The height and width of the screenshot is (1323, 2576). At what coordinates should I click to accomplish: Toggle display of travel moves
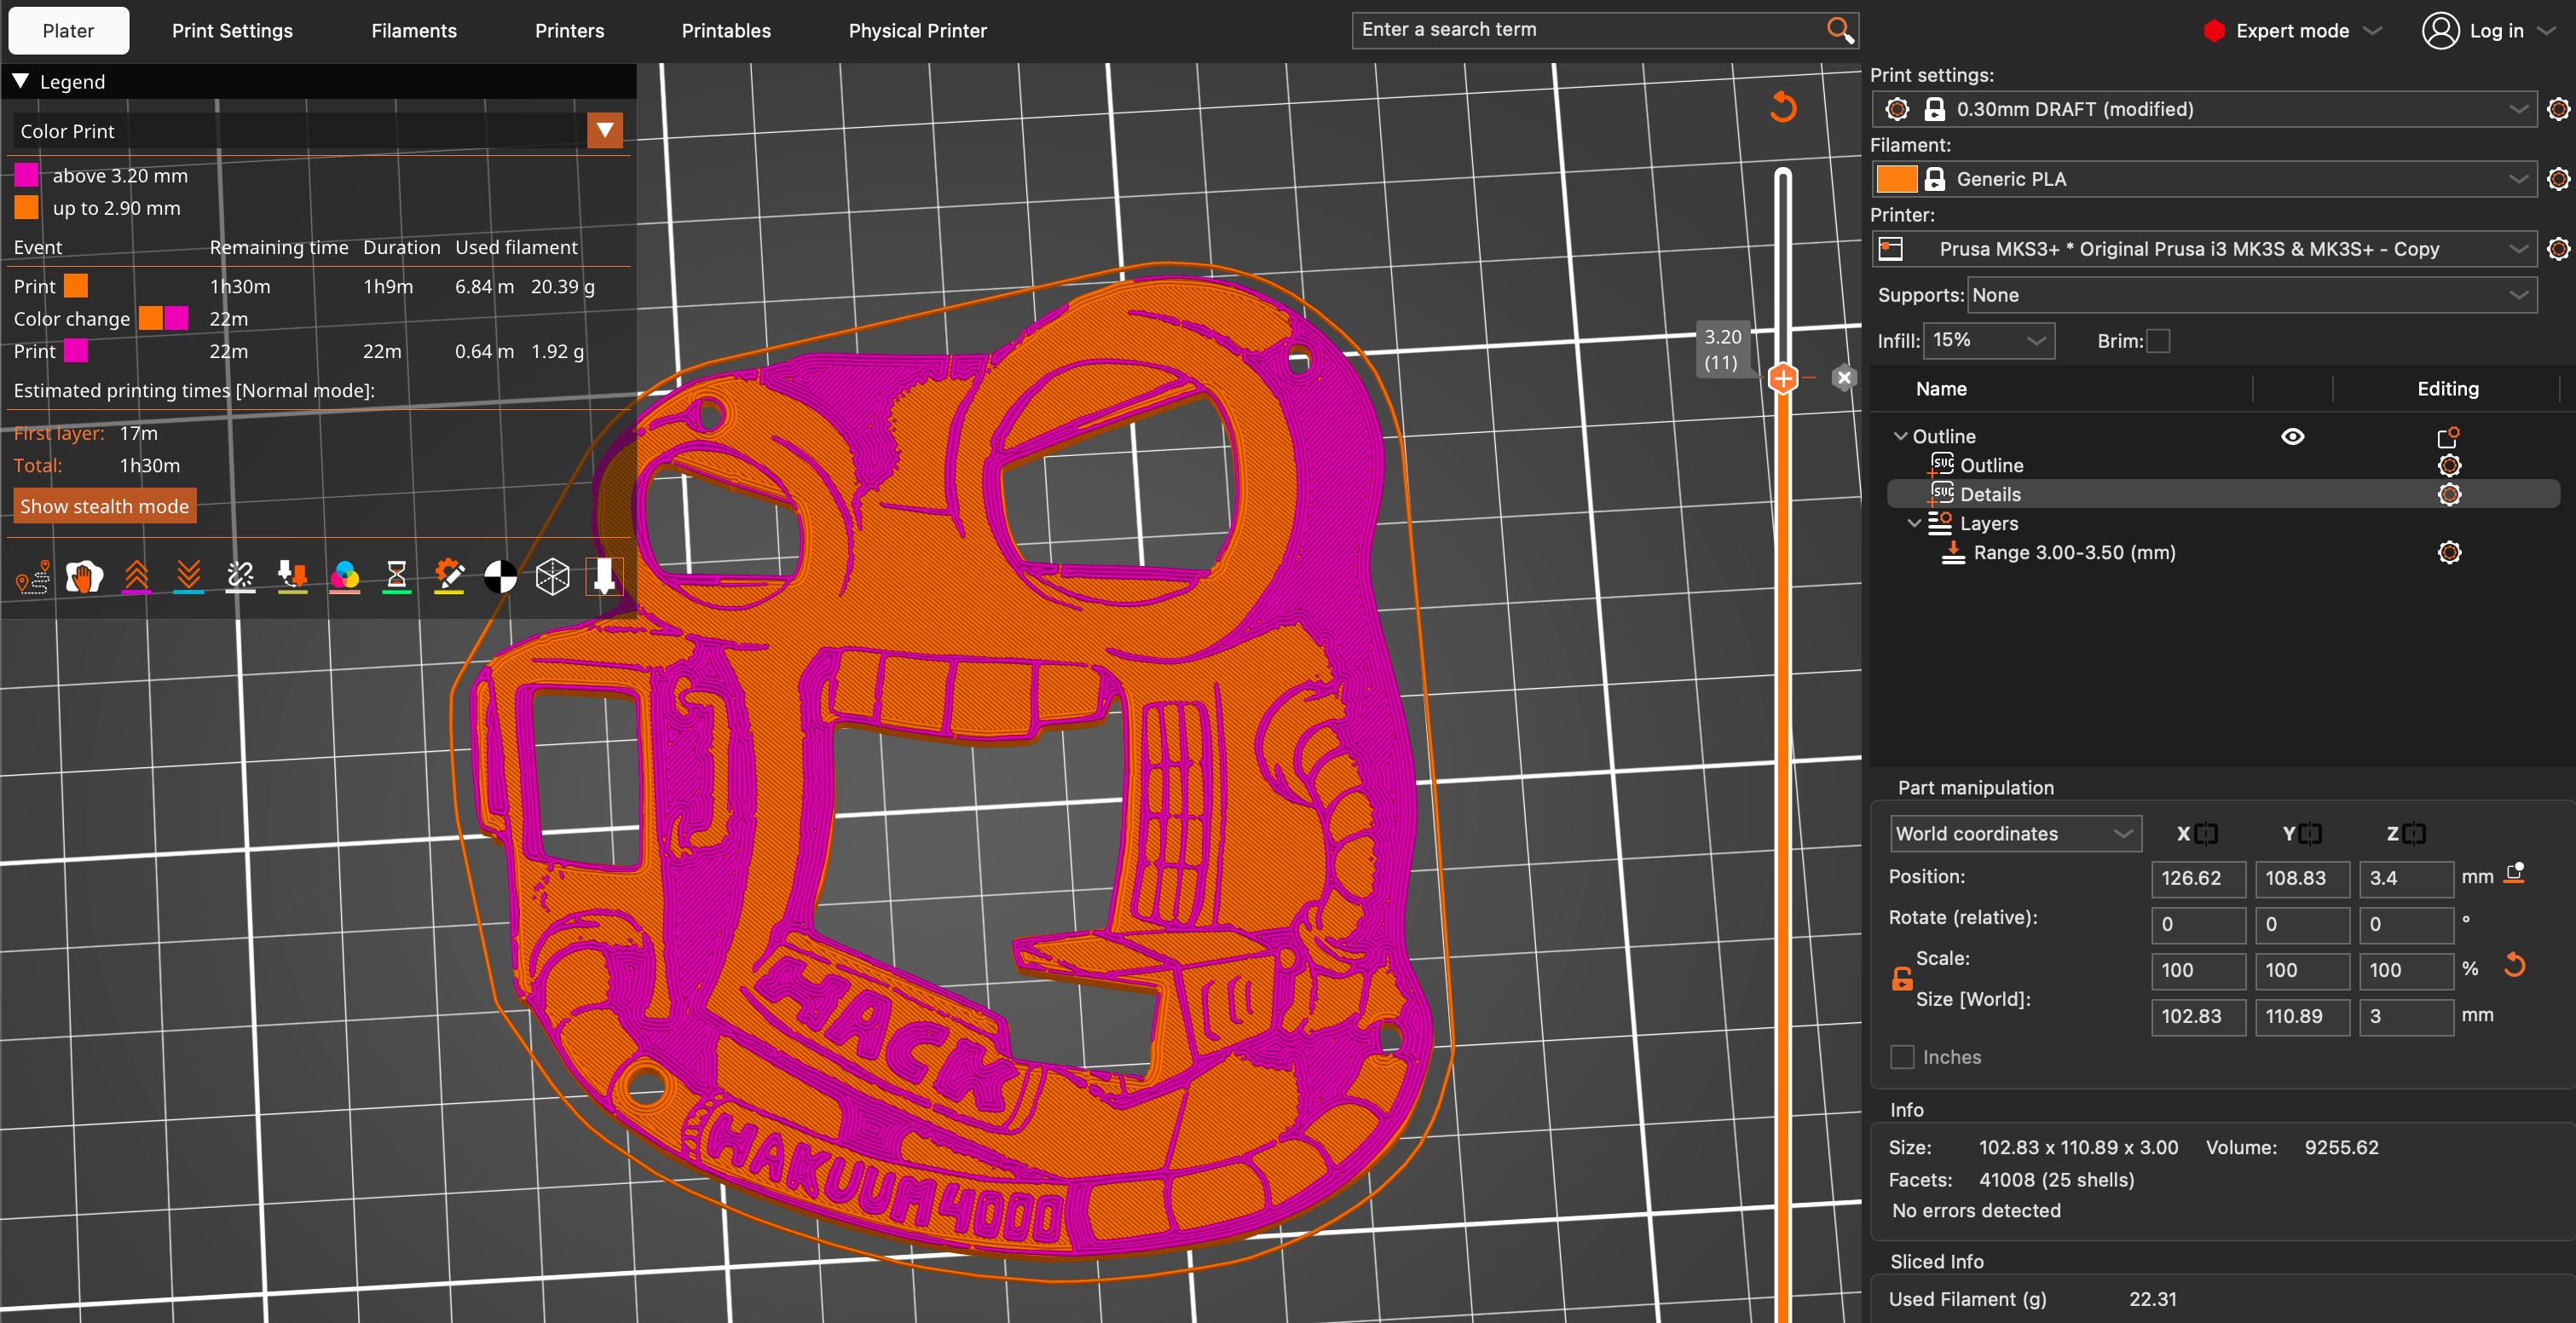point(32,577)
